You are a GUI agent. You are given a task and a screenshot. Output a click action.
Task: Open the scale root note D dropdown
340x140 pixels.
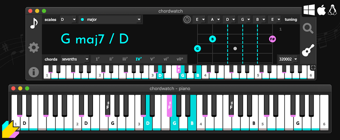(x=68, y=20)
